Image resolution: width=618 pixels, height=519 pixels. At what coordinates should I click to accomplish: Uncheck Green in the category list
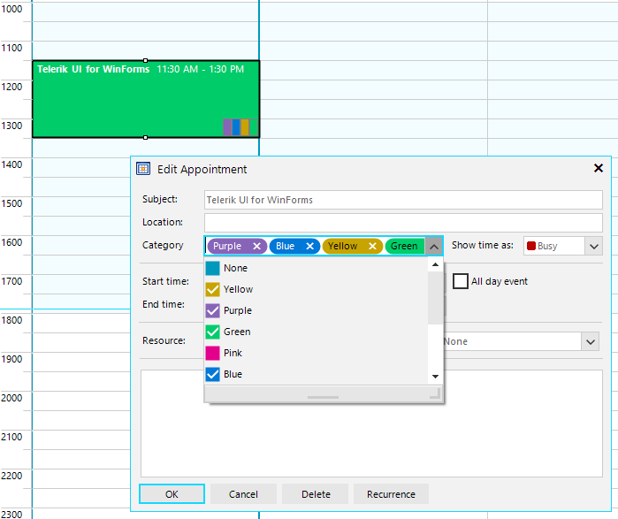click(212, 332)
